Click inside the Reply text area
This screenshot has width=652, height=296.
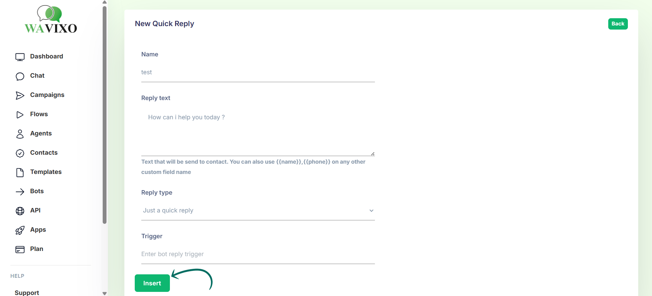pos(258,132)
